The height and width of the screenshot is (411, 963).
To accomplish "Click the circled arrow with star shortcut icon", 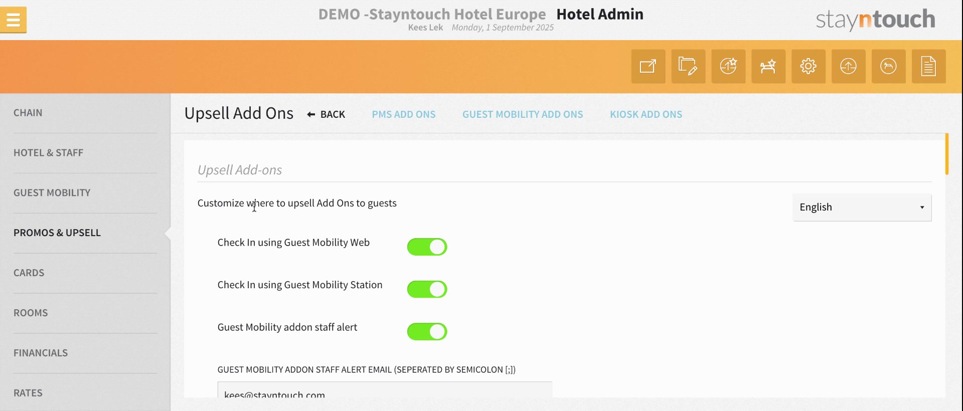I will tap(728, 66).
